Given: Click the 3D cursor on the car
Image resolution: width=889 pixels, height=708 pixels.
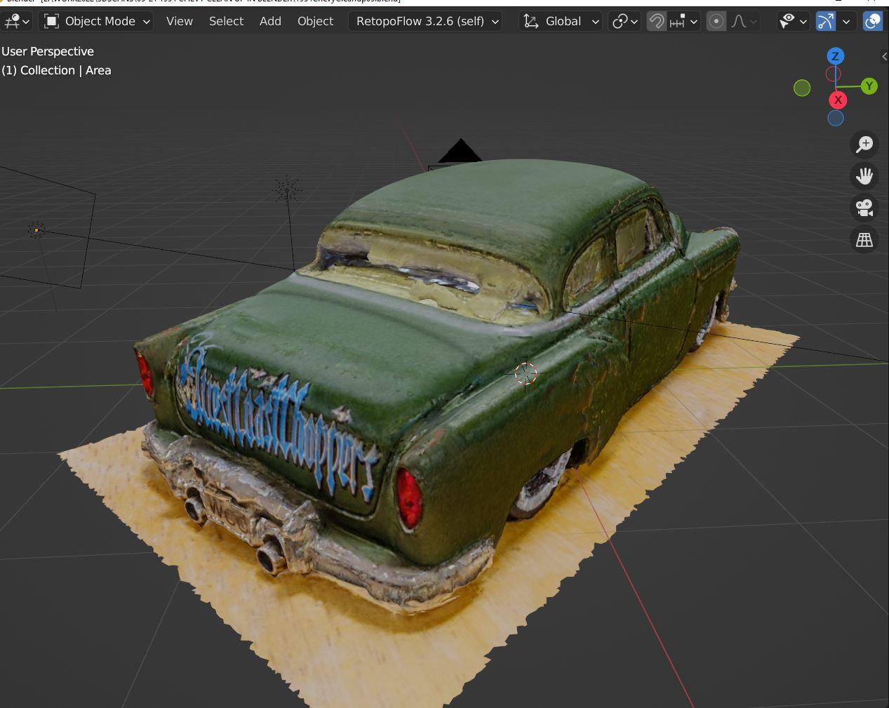Looking at the screenshot, I should [x=526, y=374].
